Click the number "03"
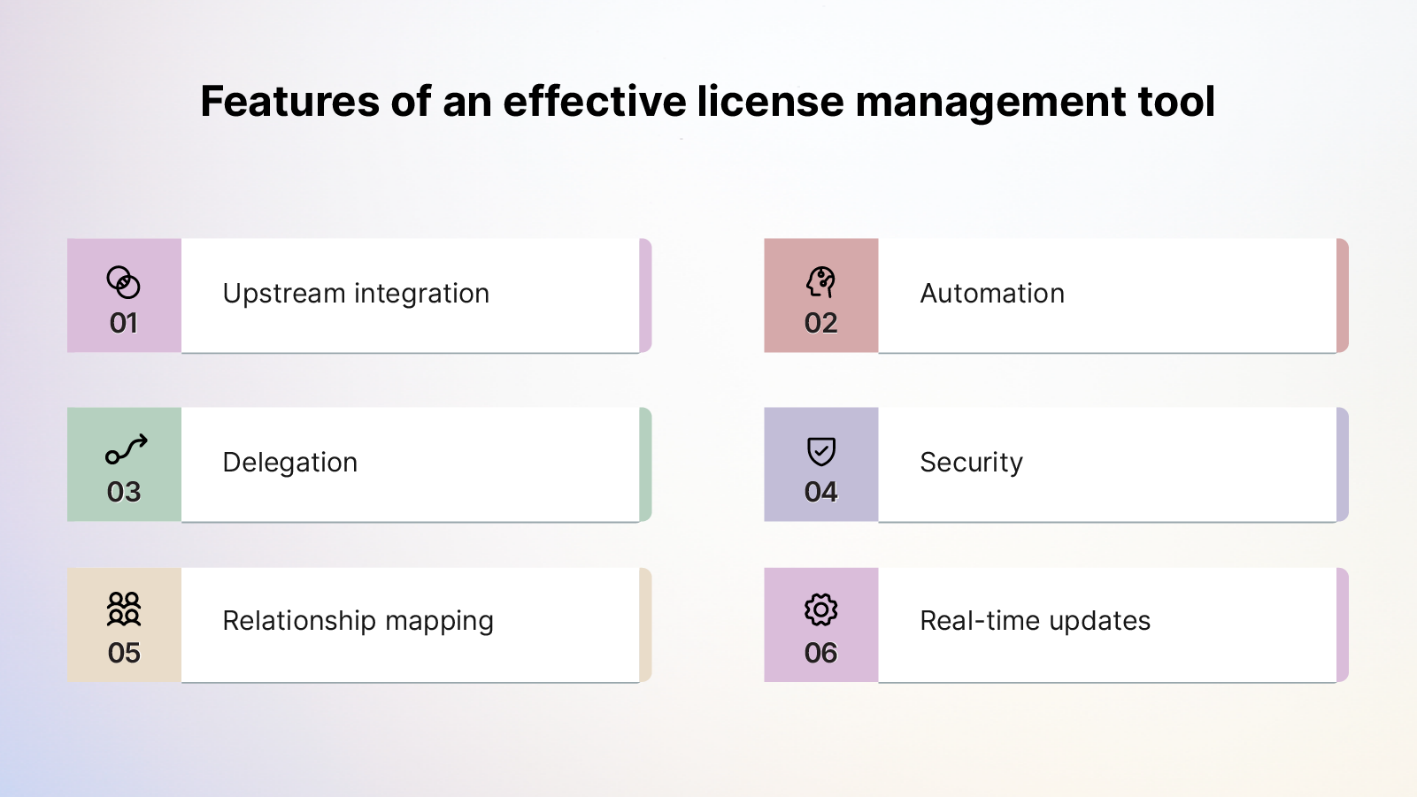This screenshot has height=797, width=1417. click(124, 493)
